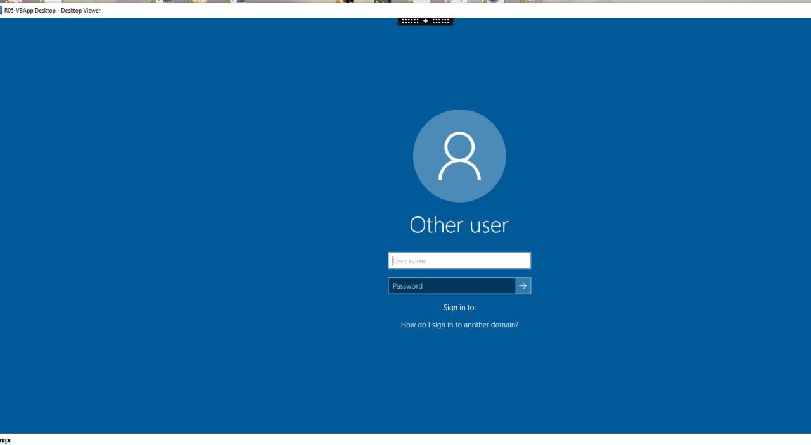811x445 pixels.
Task: Click the Other user avatar icon
Action: [x=459, y=156]
